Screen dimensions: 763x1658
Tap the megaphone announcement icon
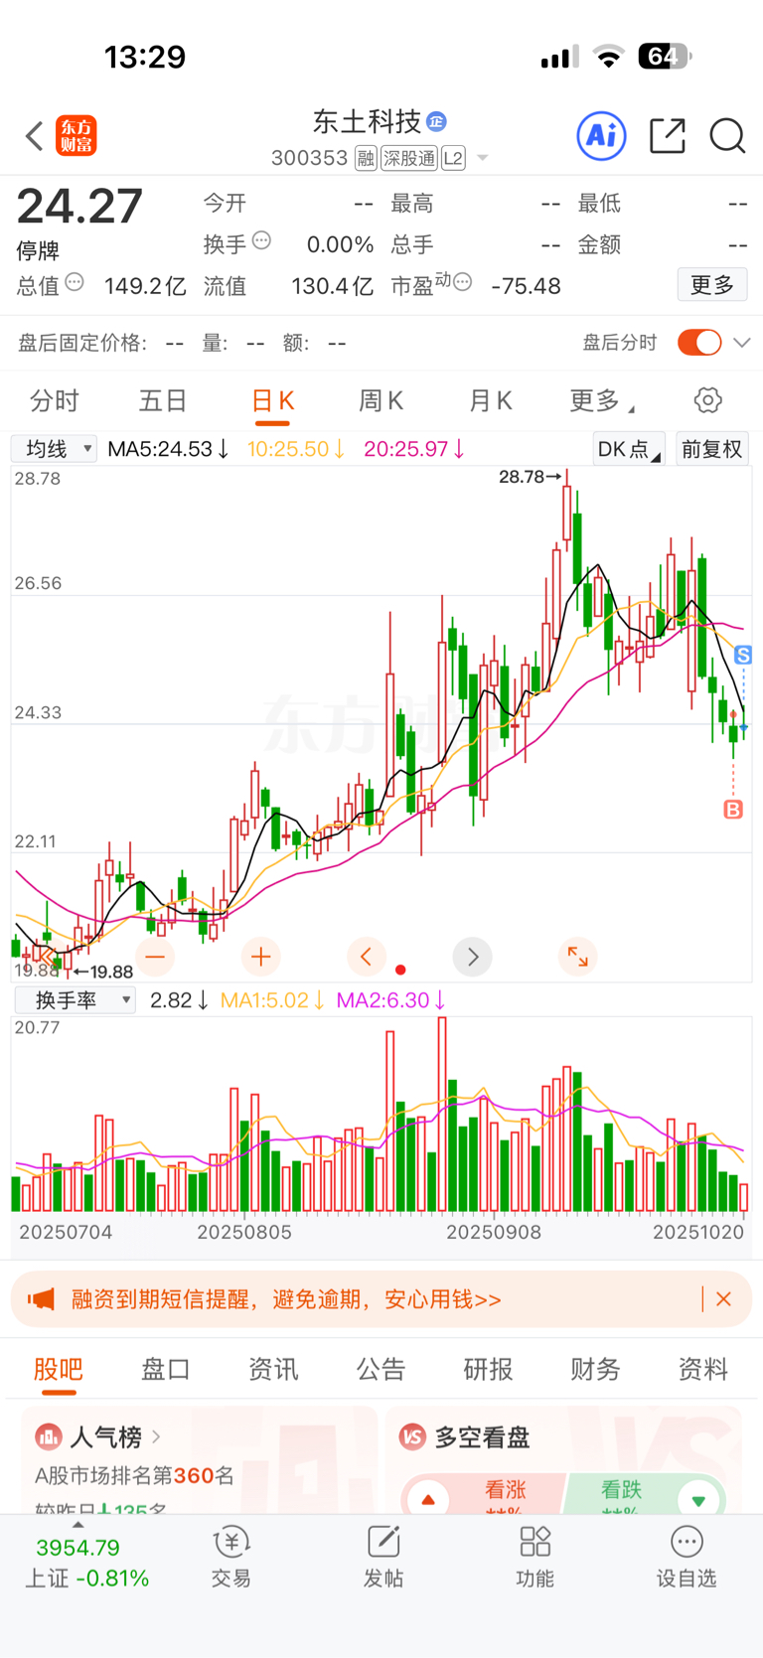(41, 1299)
